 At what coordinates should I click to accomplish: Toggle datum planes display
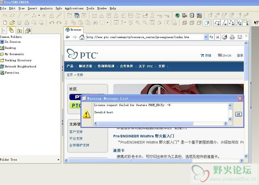(x=217, y=23)
